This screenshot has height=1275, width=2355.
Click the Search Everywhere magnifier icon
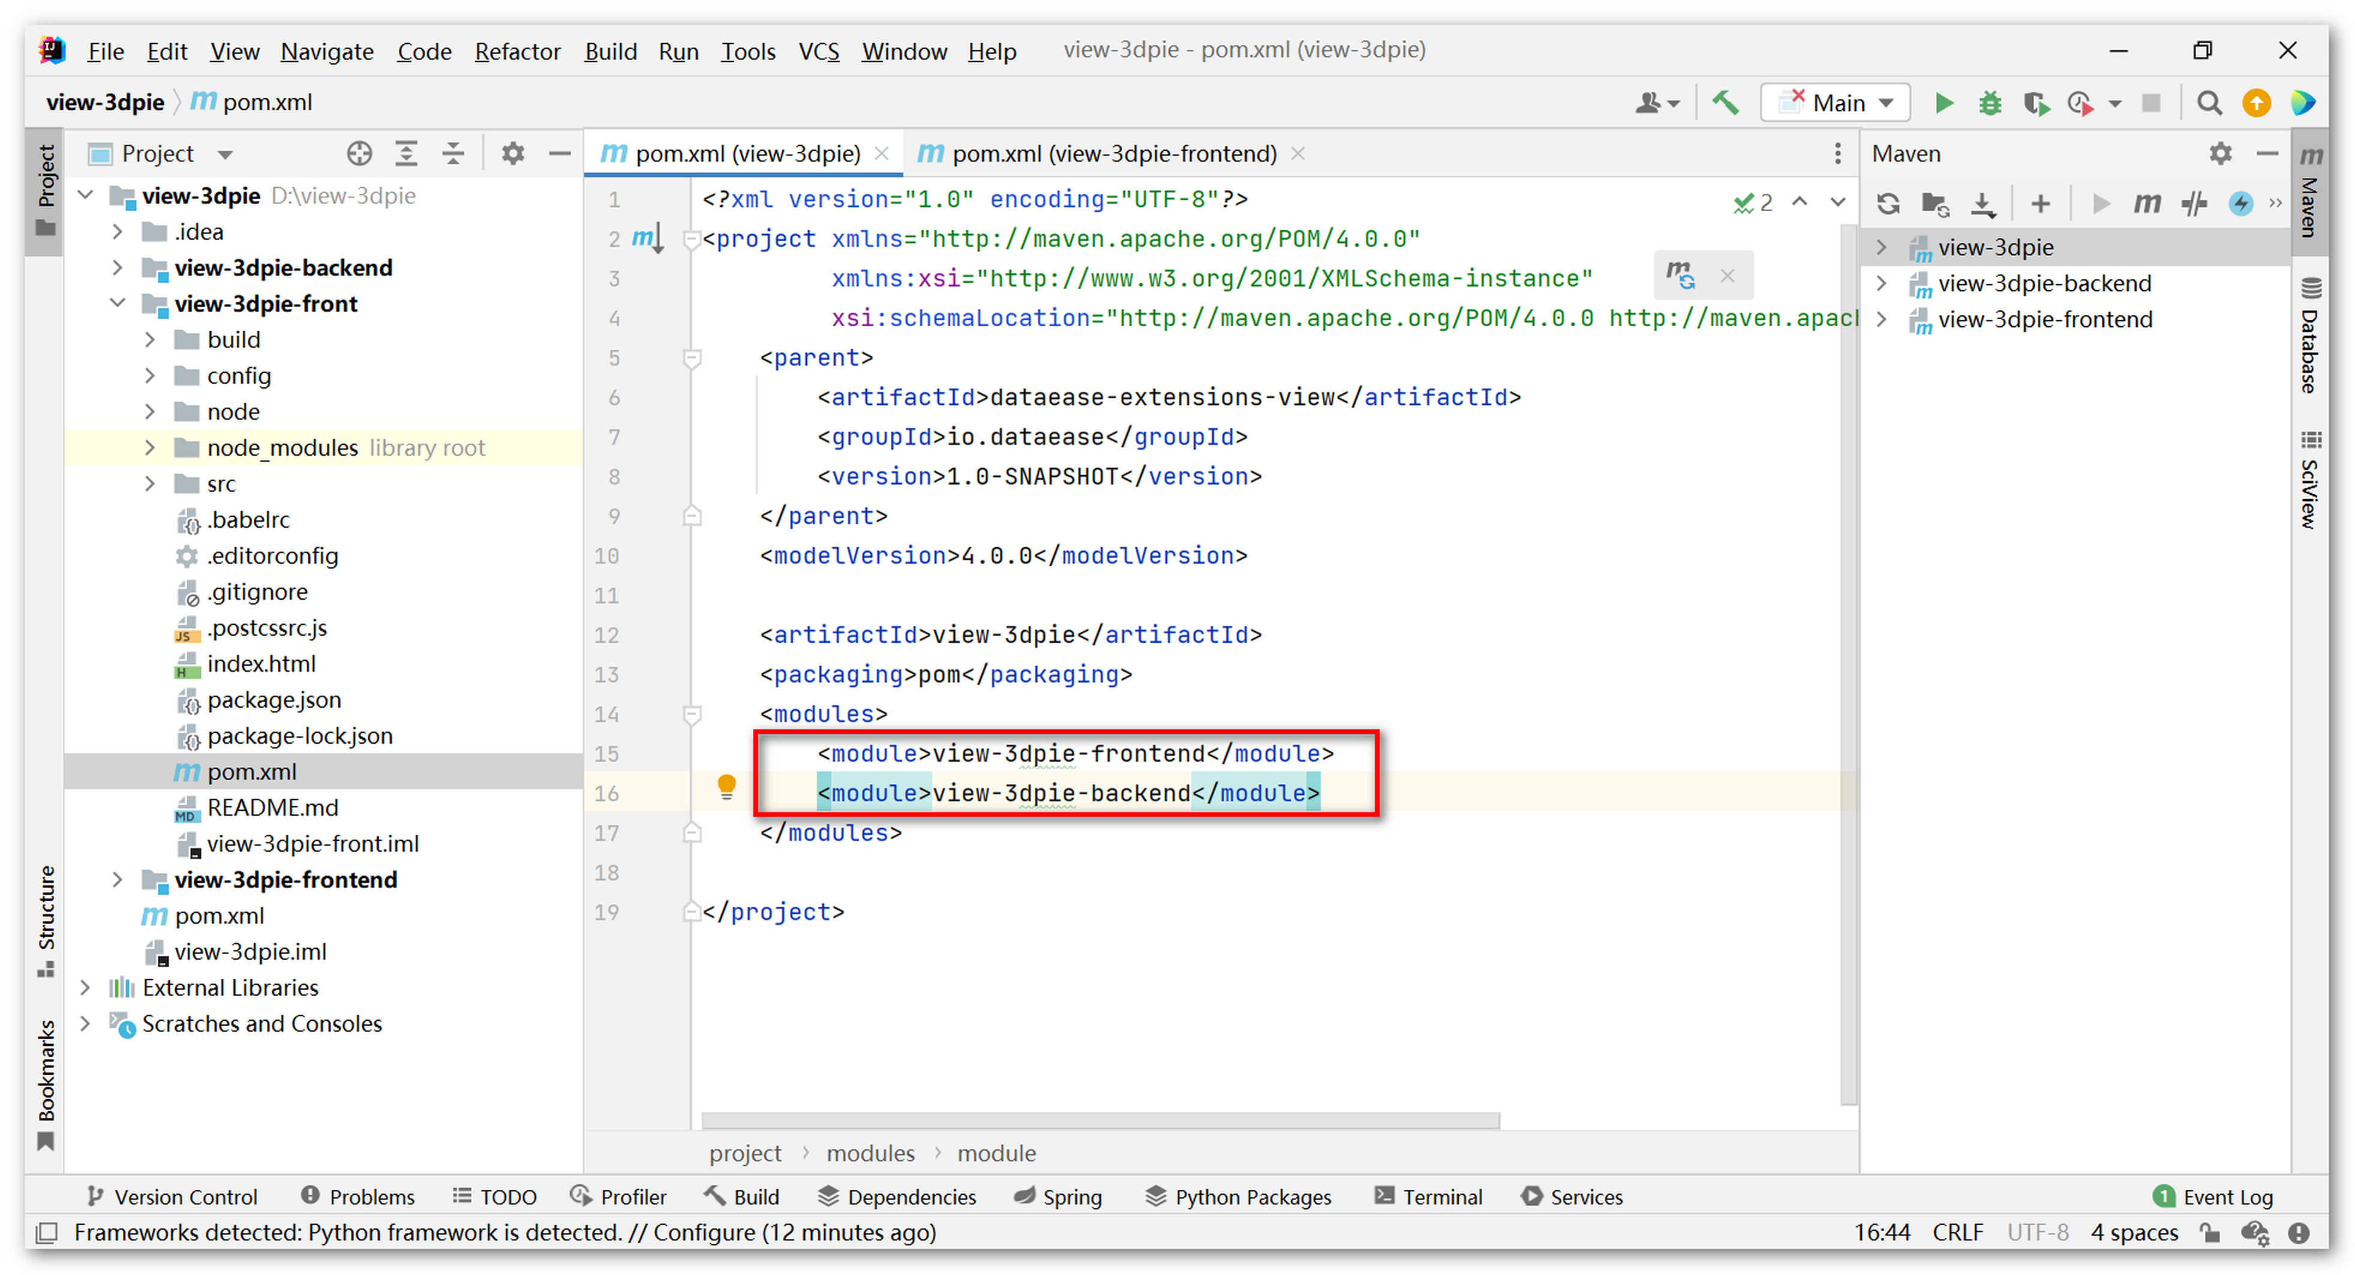2209,103
